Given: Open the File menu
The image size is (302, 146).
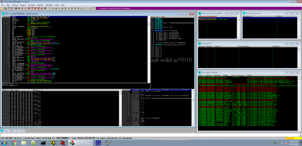Looking at the screenshot, I should click(x=2, y=5).
